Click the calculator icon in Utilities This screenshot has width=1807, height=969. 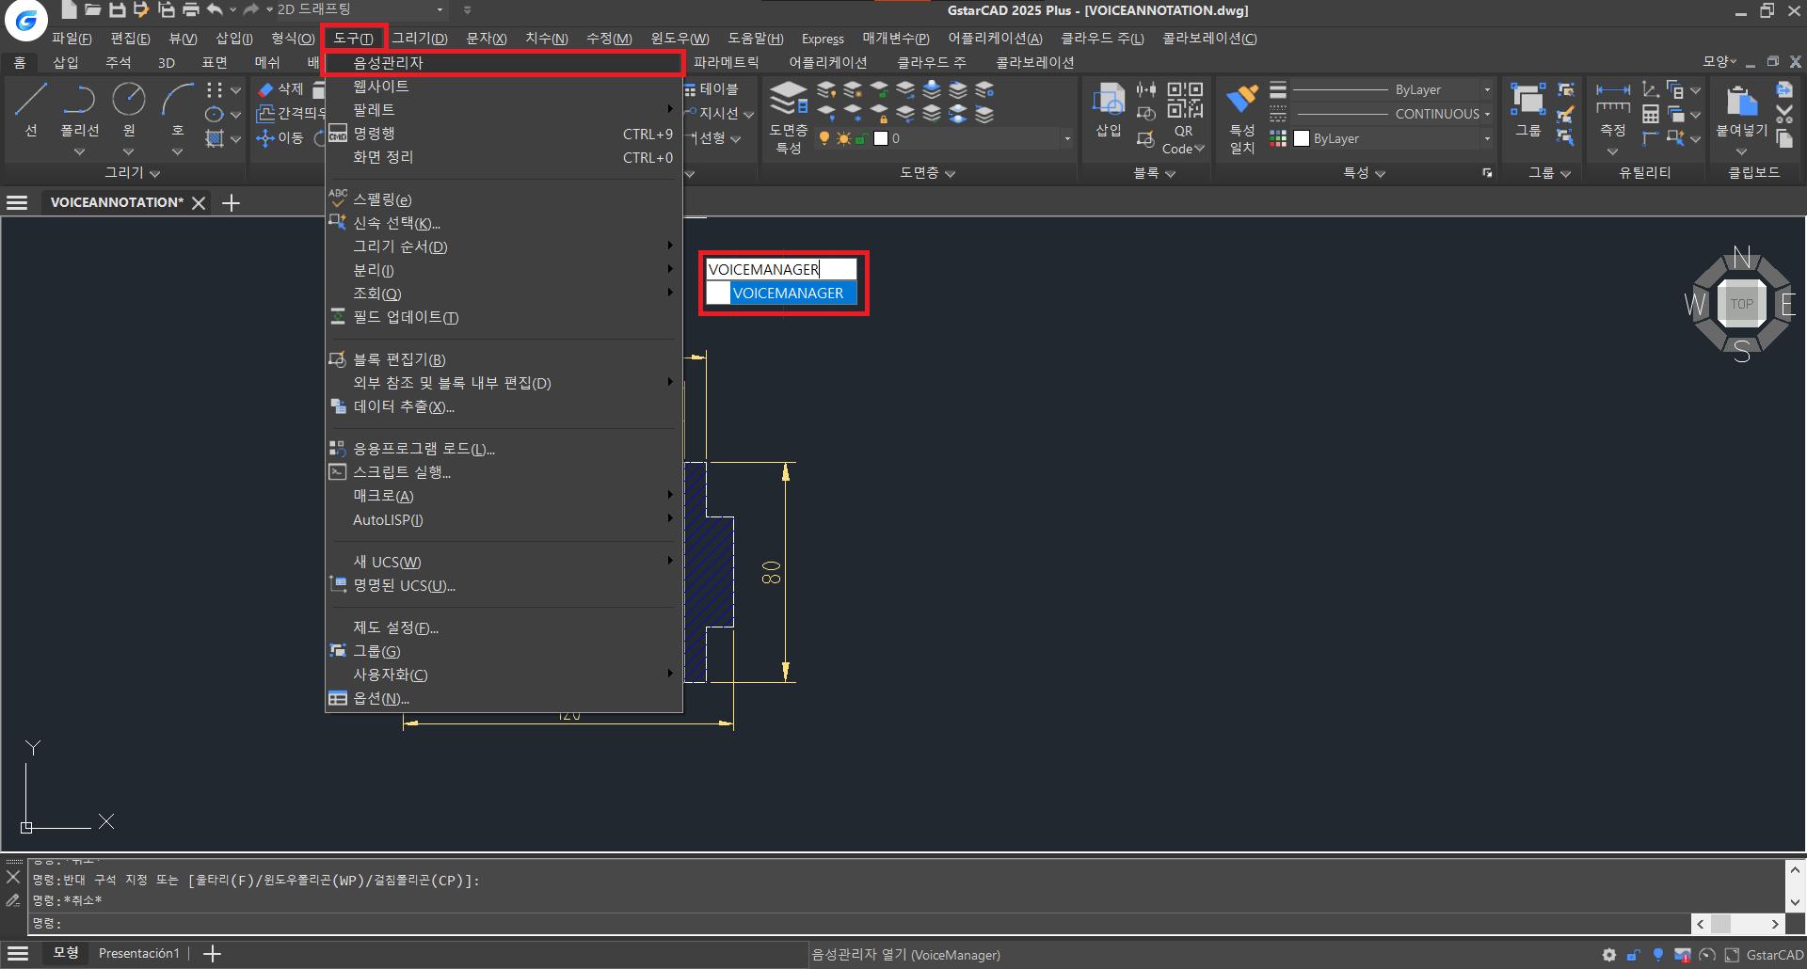[1651, 114]
